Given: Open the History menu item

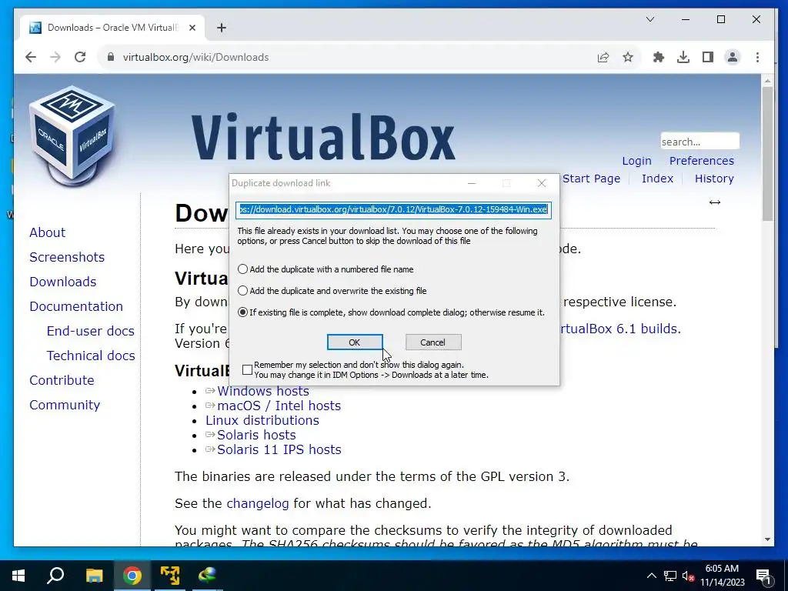Looking at the screenshot, I should pyautogui.click(x=714, y=179).
